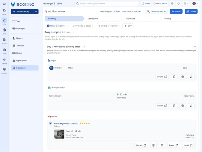This screenshot has height=152, width=202.
Task: Open settings for Tokyo Airport transportation
Action: [x=183, y=106]
